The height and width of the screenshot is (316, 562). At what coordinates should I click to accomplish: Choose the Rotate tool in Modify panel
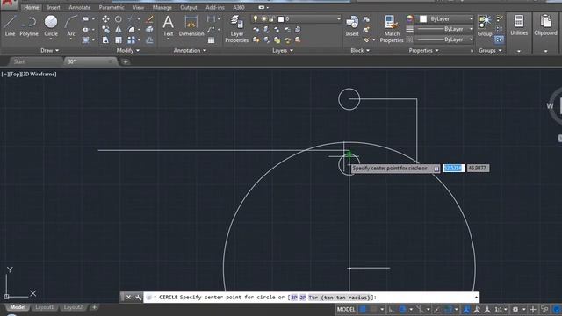[x=119, y=19]
